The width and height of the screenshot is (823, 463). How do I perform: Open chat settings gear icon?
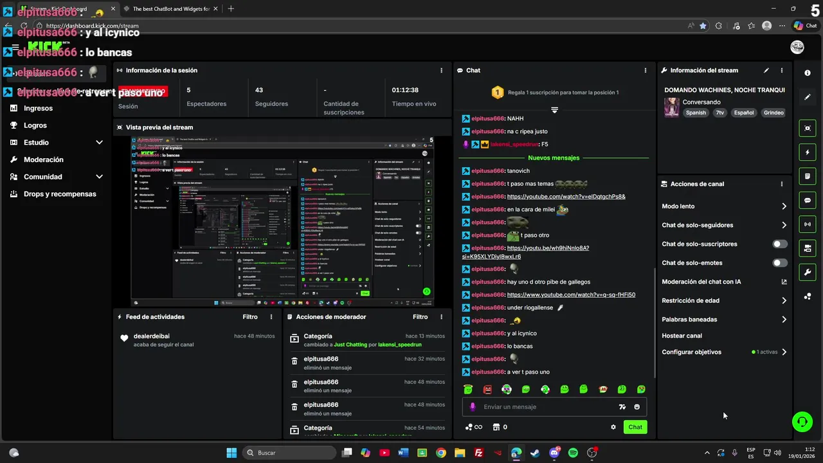click(613, 427)
